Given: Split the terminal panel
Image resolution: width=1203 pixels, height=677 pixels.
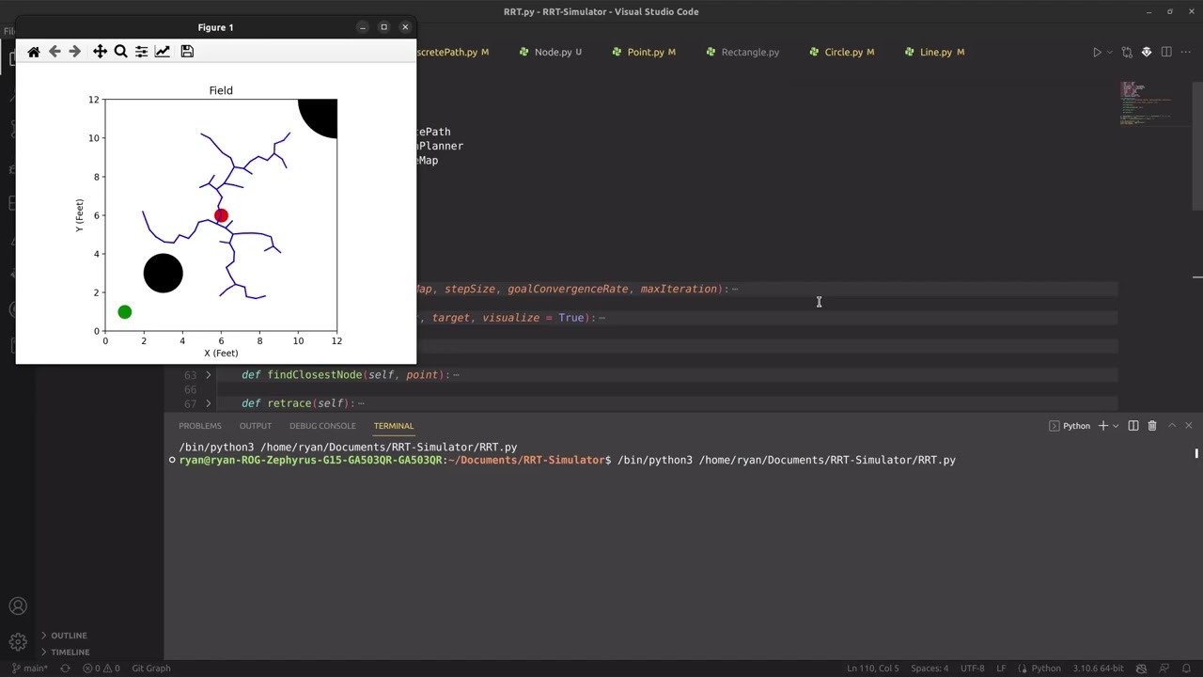Looking at the screenshot, I should click(1133, 426).
